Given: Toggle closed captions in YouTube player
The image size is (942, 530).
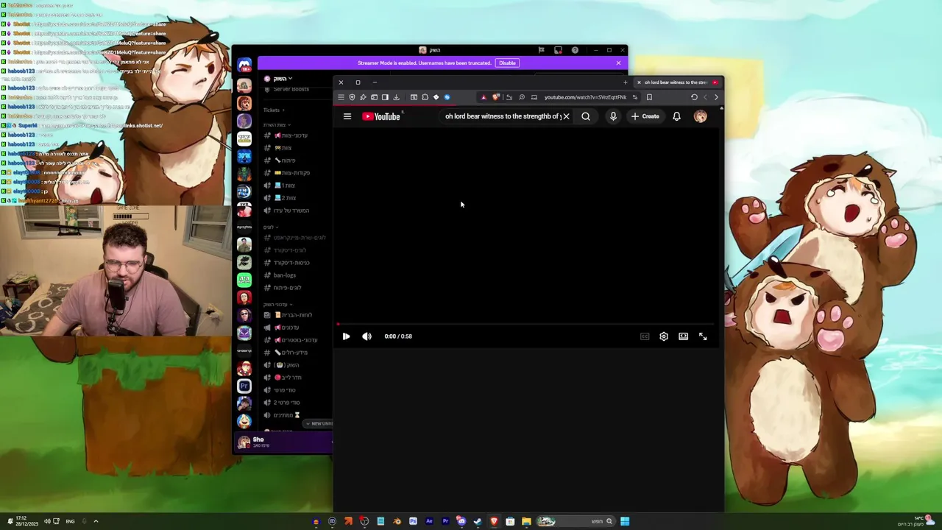Looking at the screenshot, I should pos(645,336).
